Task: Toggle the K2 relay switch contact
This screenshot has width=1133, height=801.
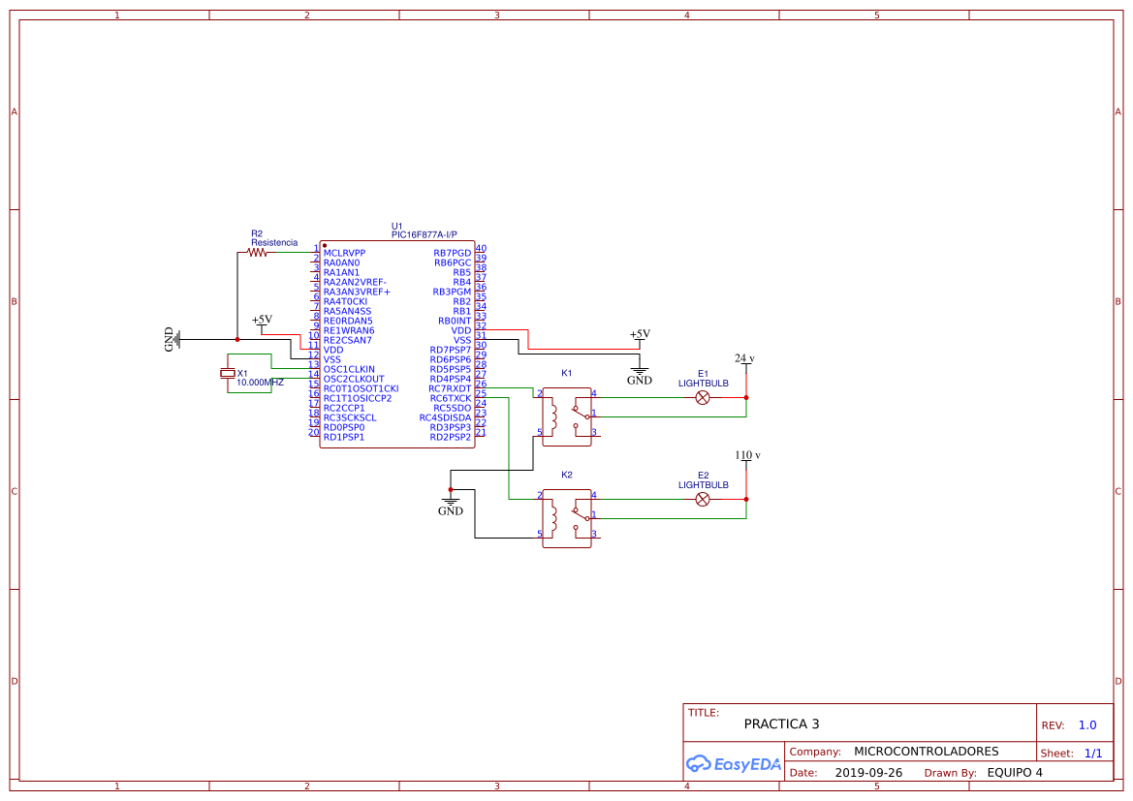Action: coord(582,514)
